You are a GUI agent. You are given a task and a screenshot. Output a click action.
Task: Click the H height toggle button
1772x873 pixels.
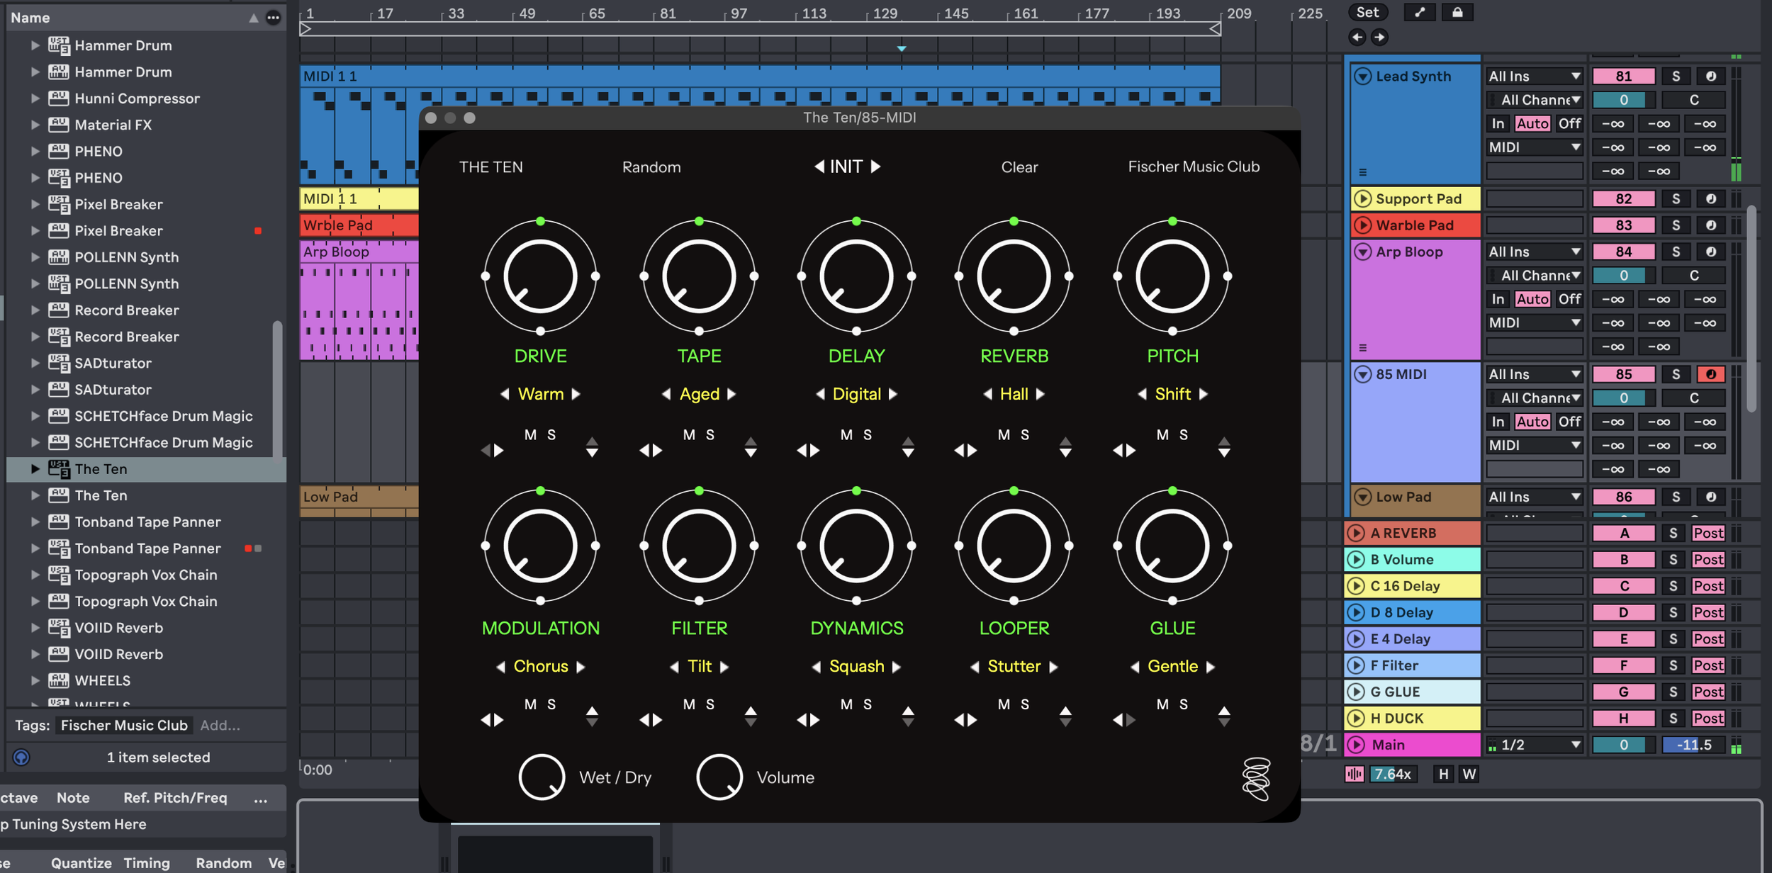[x=1443, y=774]
